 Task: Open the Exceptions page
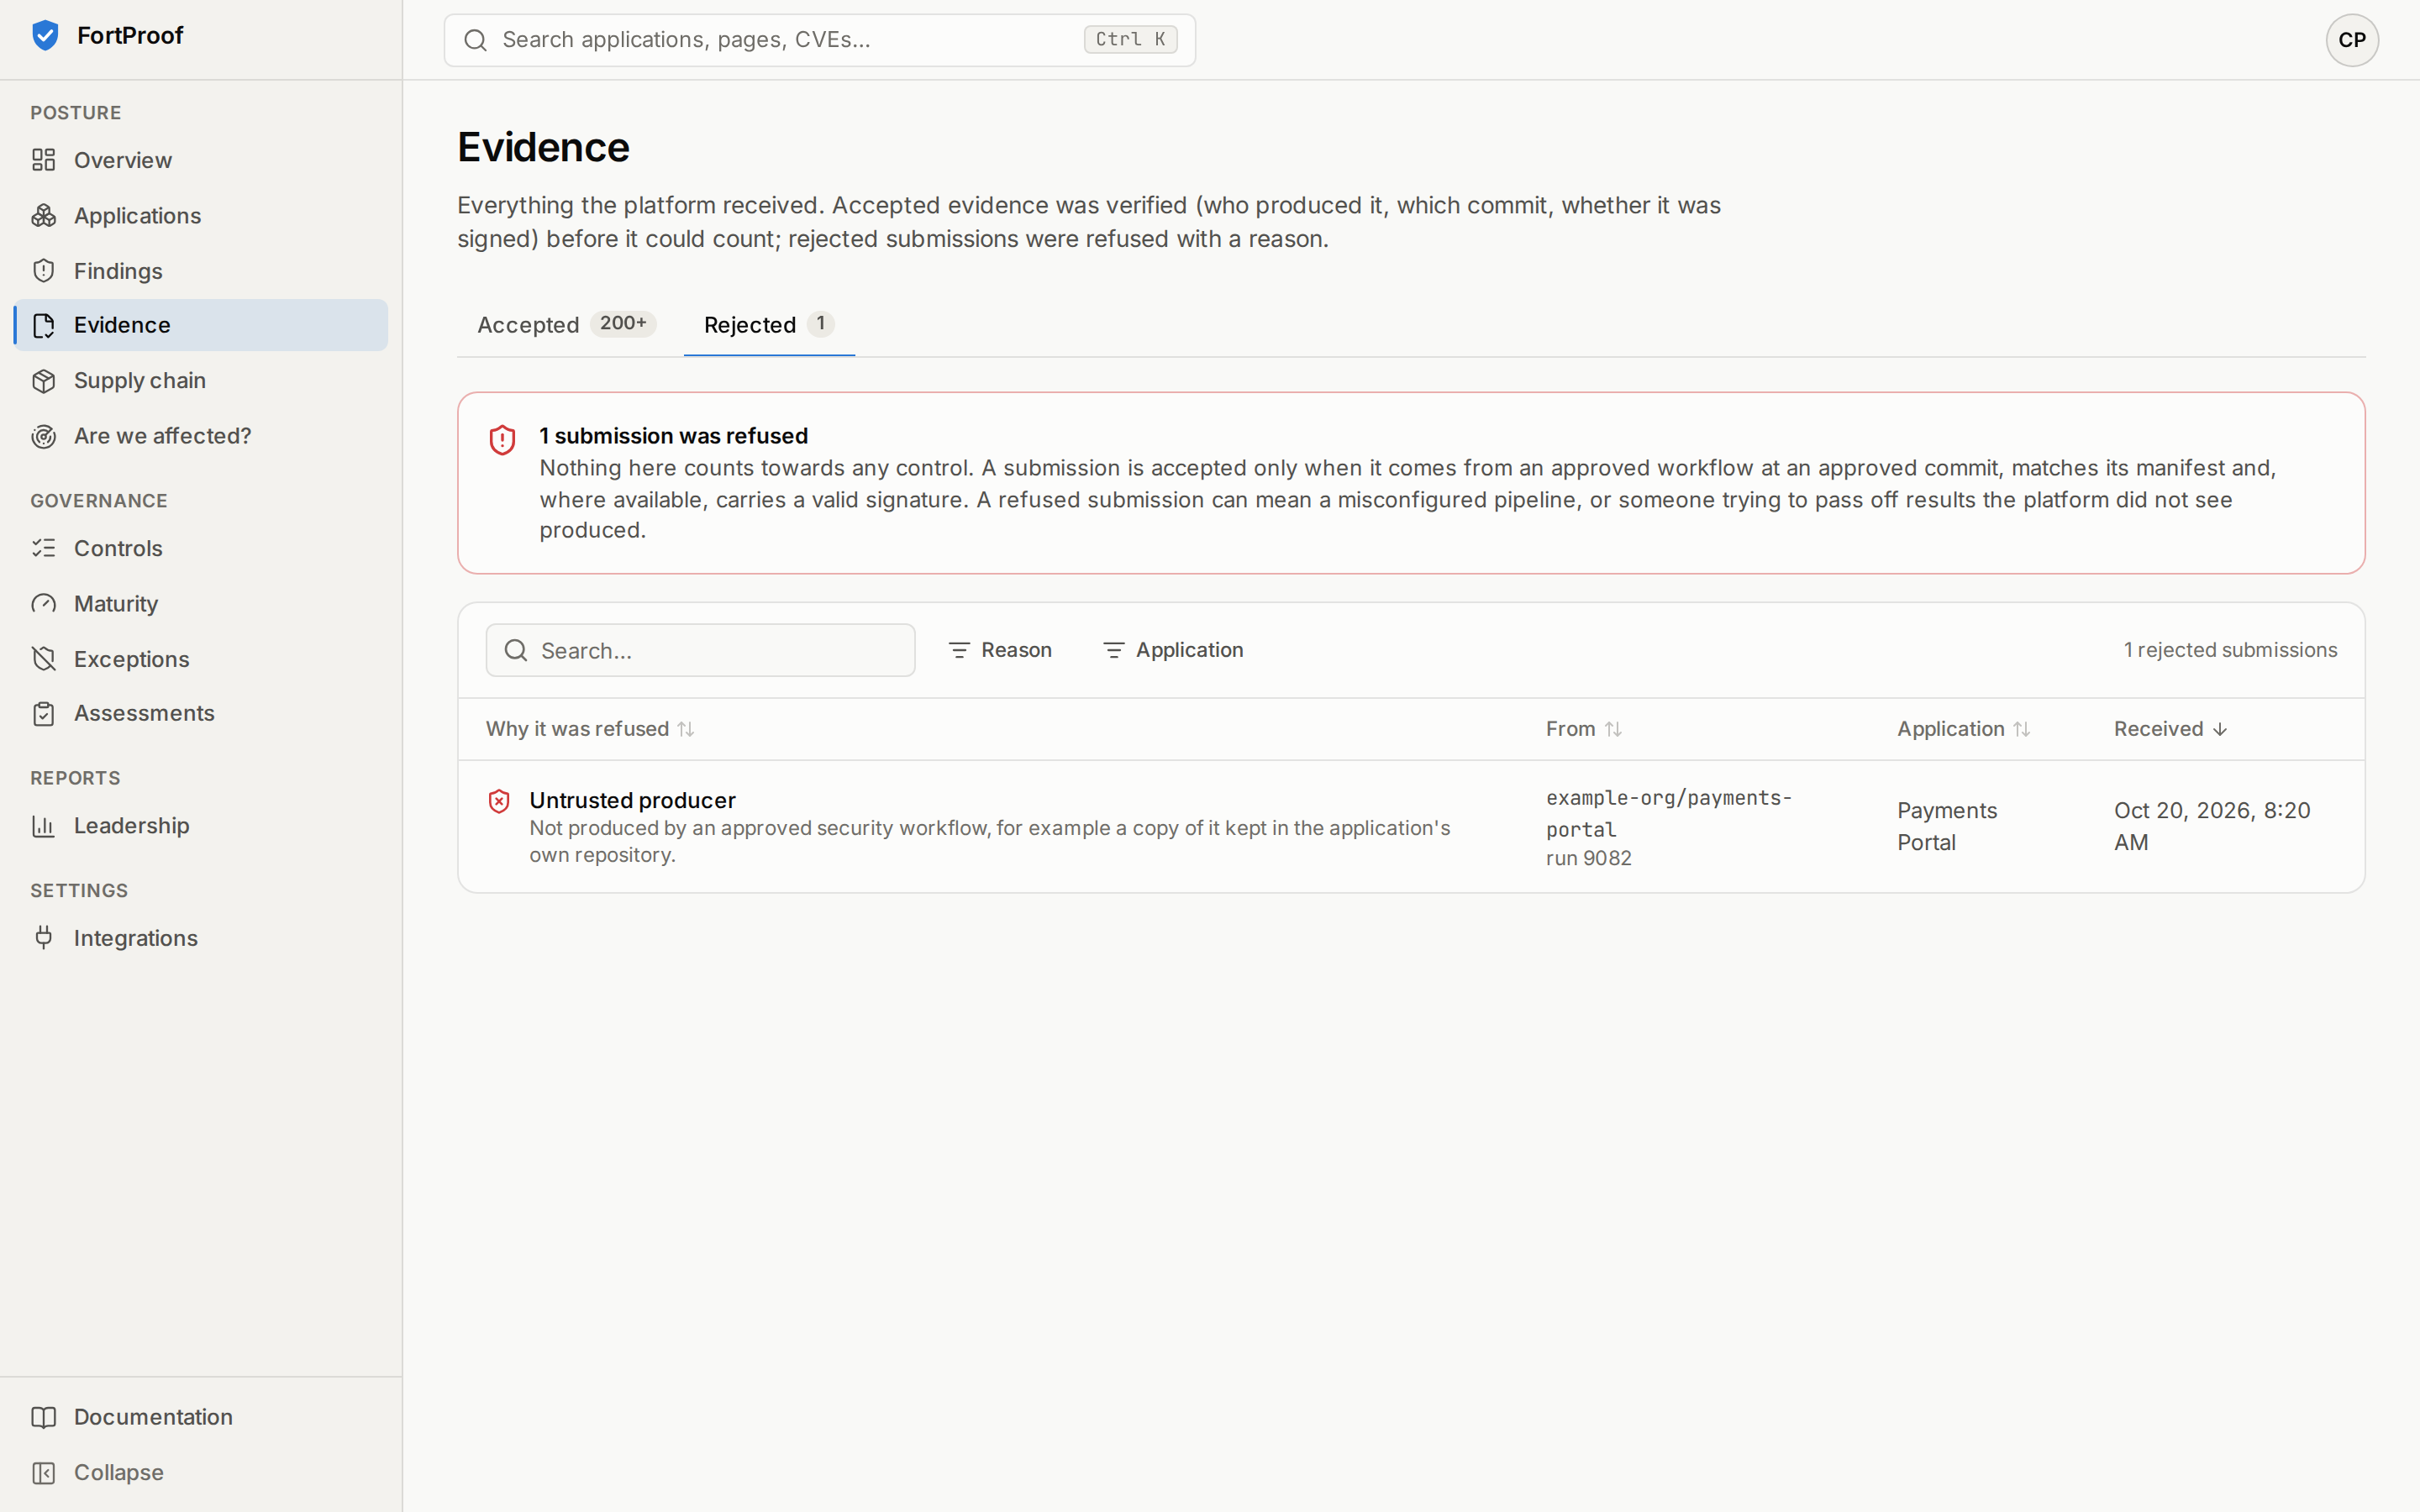coord(201,659)
